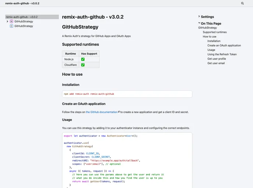Jump to Supported runtimes section link

pos(215,32)
